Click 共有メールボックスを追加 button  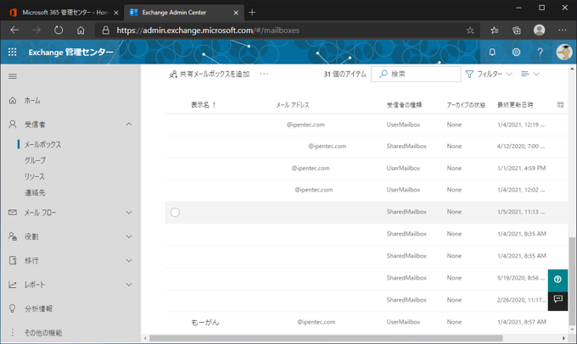[209, 75]
